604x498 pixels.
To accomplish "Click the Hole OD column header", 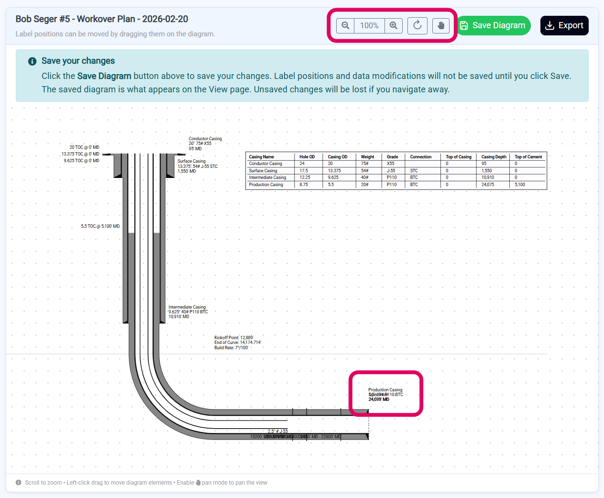I will pos(307,157).
